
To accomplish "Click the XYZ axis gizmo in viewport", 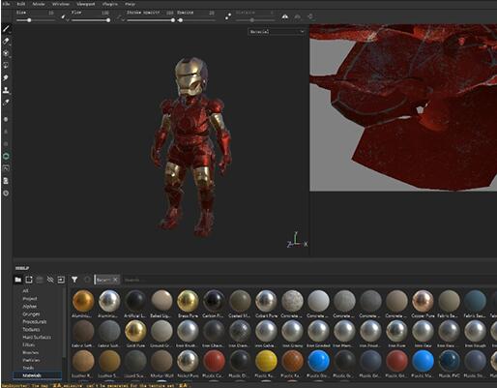I will point(297,241).
